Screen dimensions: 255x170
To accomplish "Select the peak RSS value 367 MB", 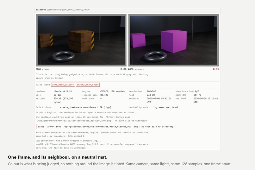I will point(197,95).
